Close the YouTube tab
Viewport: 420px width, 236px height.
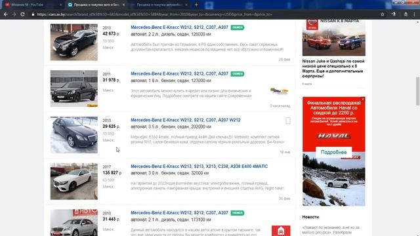click(60, 5)
